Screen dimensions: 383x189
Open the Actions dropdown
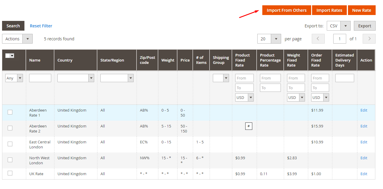17,39
